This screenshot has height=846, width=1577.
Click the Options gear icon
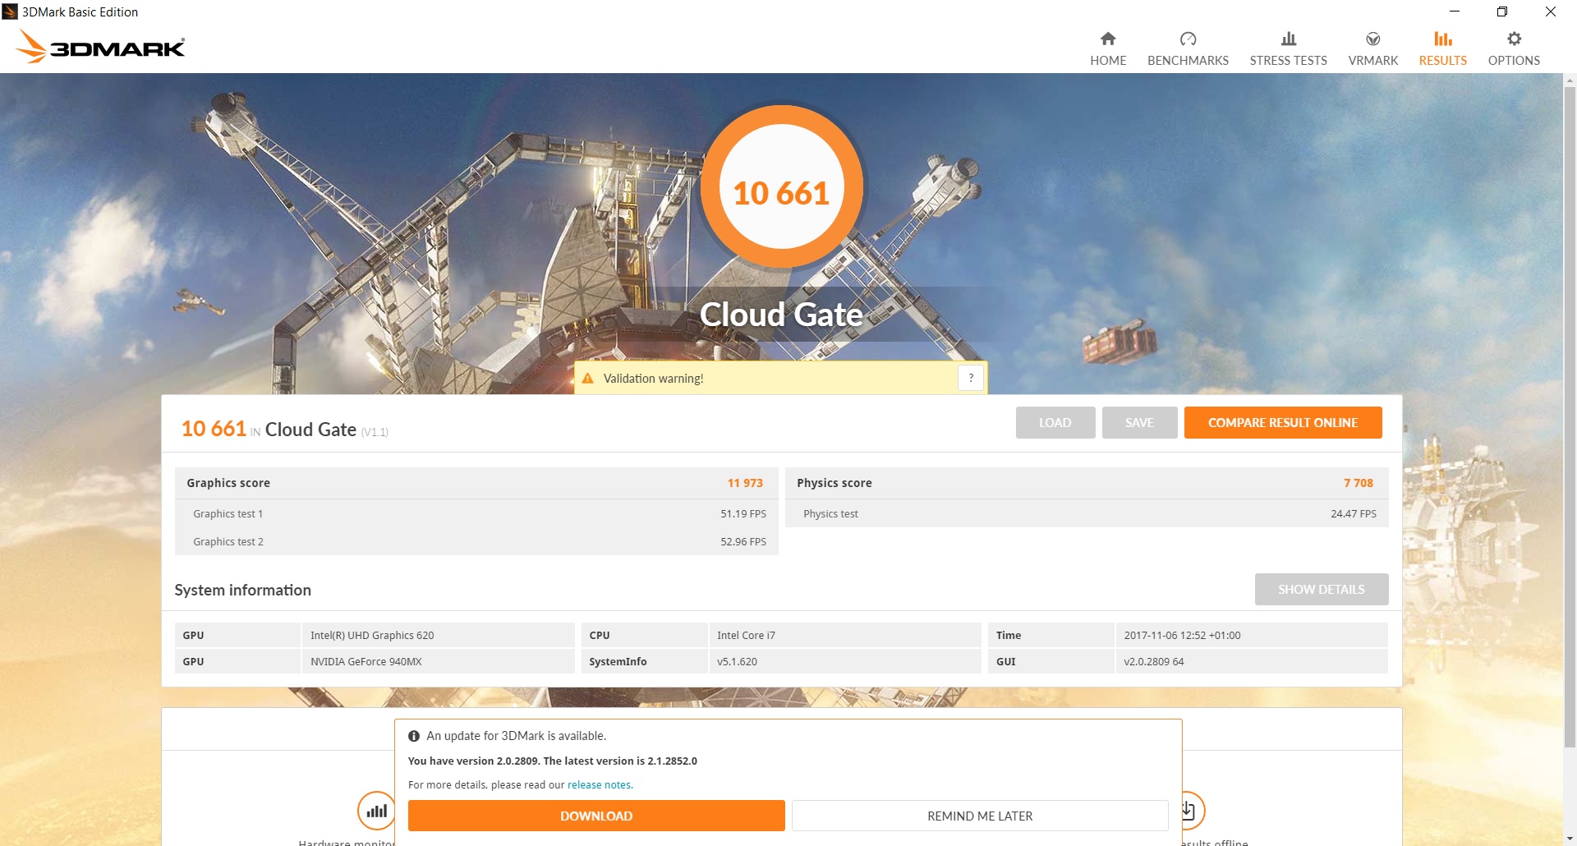pos(1514,39)
